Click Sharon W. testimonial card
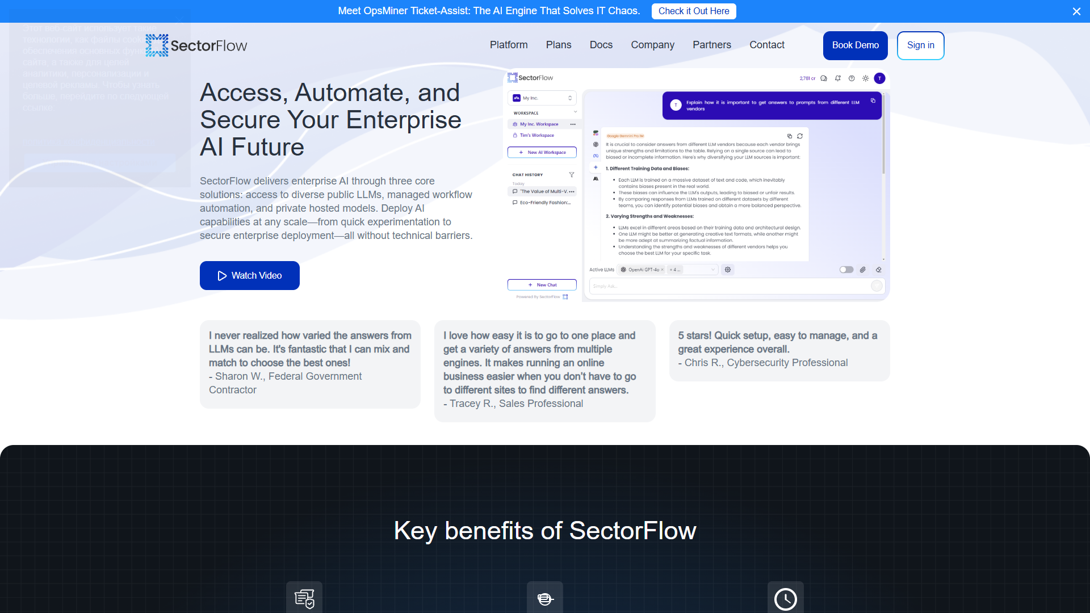Viewport: 1090px width, 613px height. 310,364
